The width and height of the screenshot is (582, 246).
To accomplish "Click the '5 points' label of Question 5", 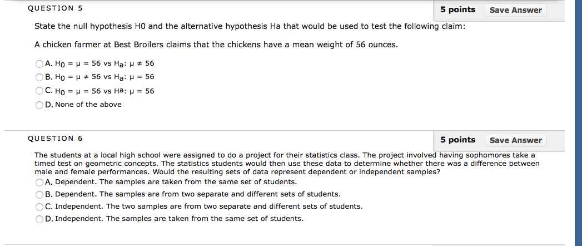I will click(x=457, y=9).
